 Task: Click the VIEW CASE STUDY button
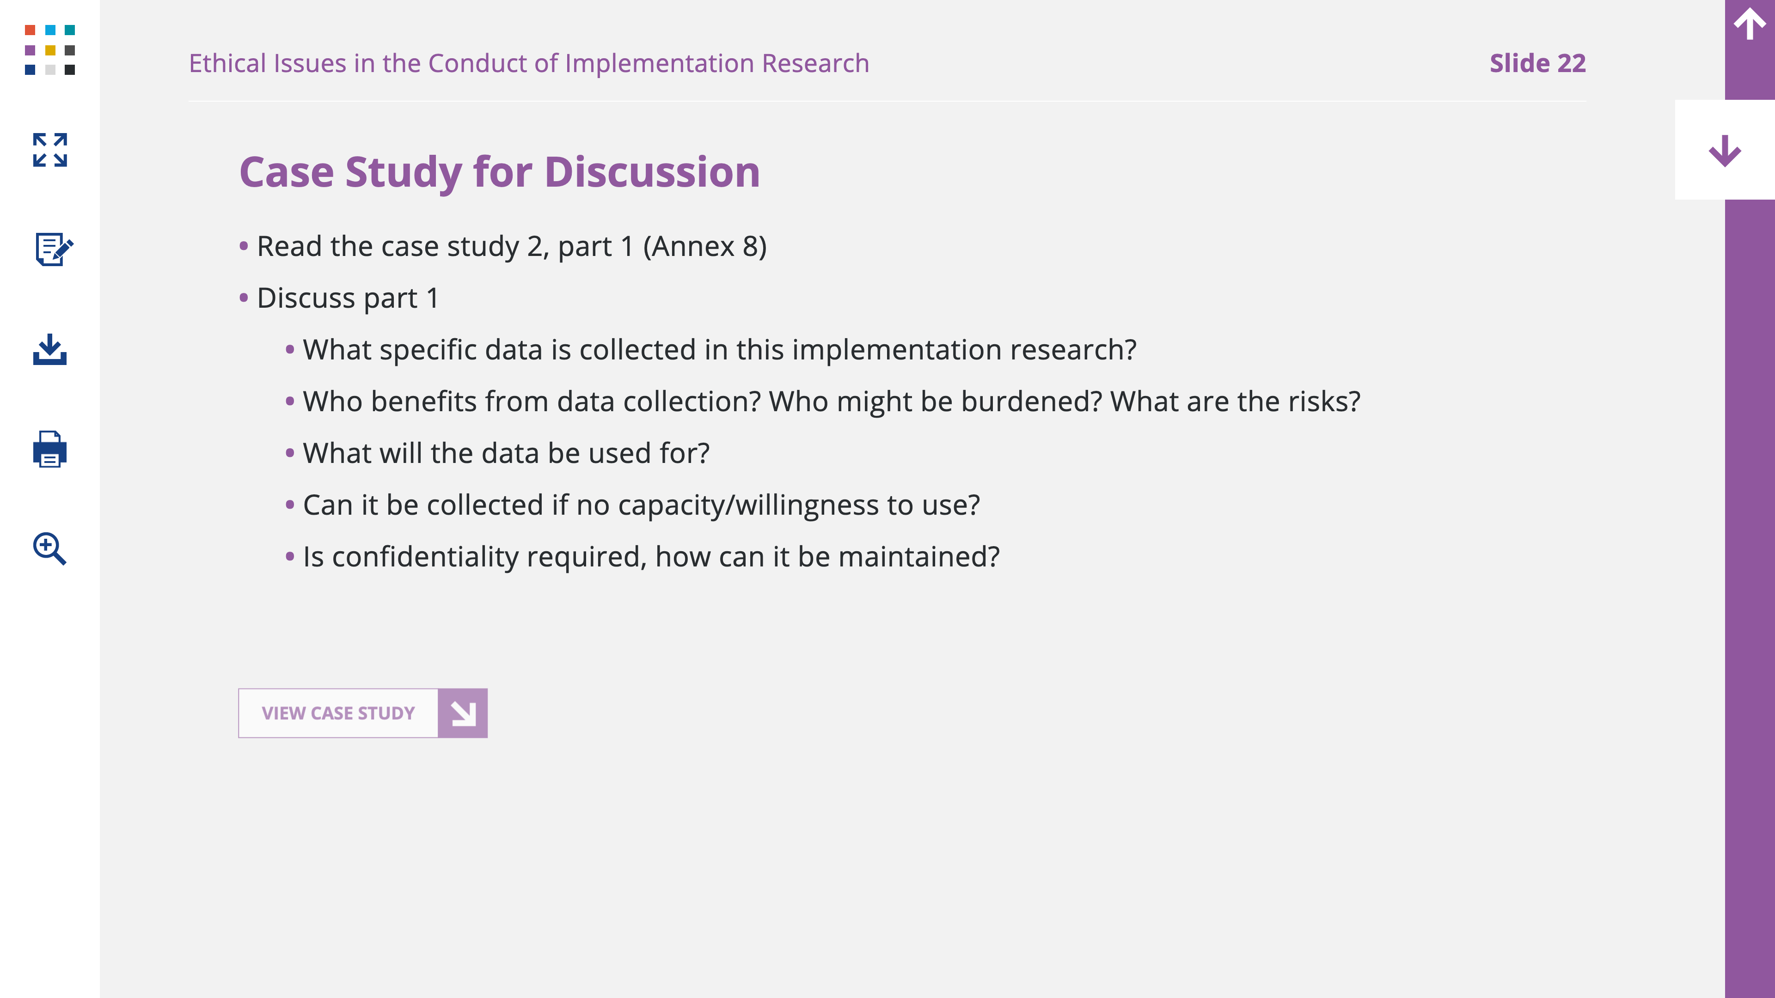[x=362, y=713]
